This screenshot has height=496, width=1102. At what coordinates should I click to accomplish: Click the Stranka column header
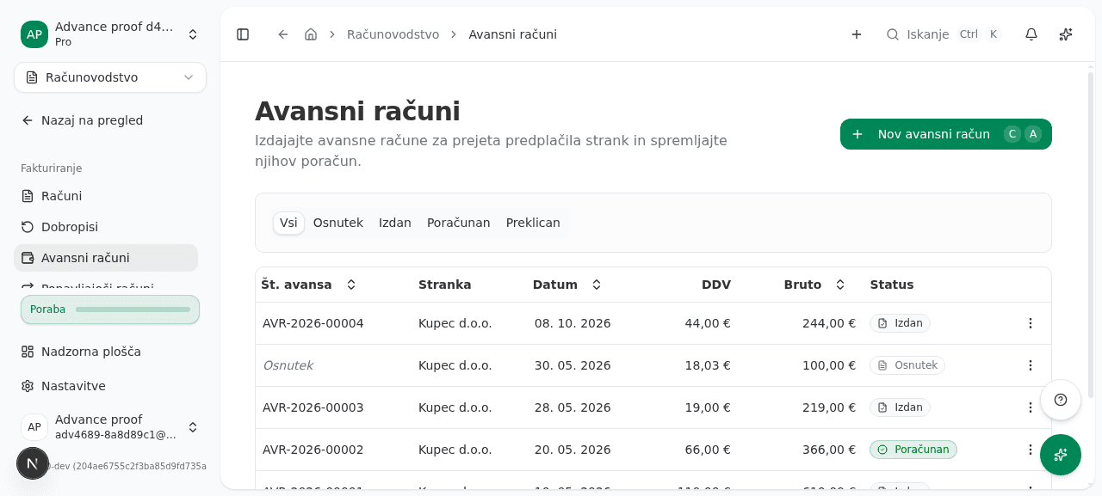pyautogui.click(x=445, y=285)
